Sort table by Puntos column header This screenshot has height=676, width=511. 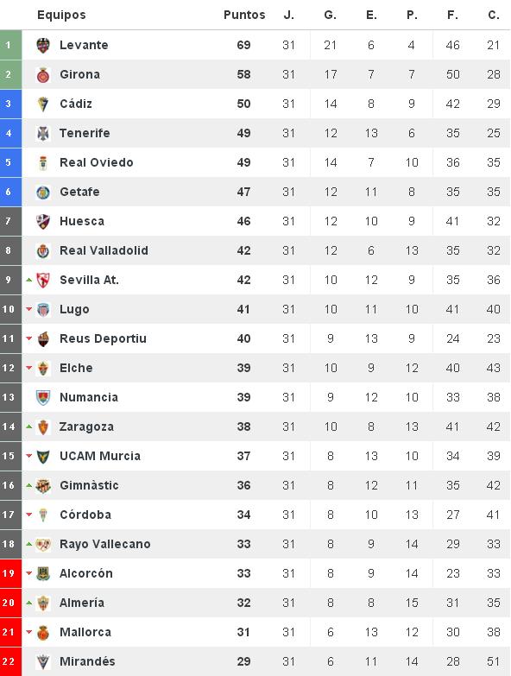[244, 15]
